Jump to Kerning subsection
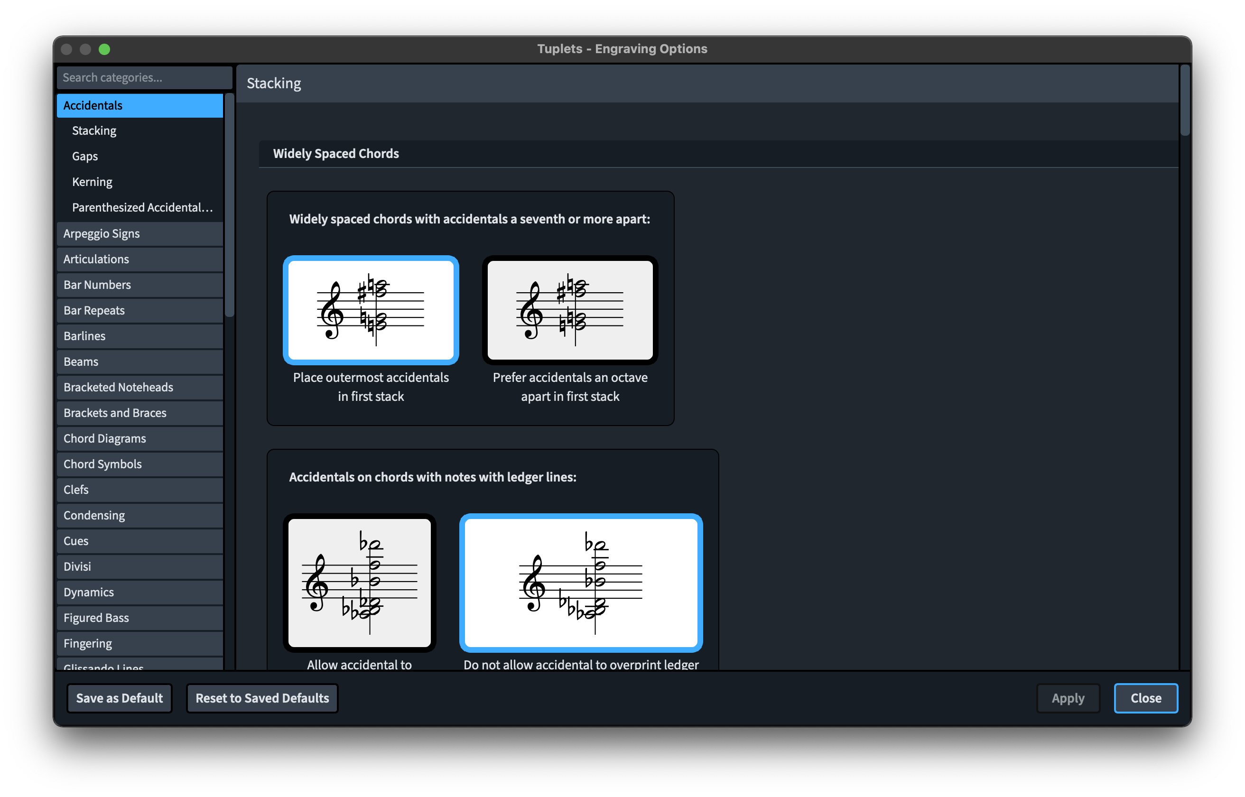Viewport: 1245px width, 797px height. pos(92,182)
